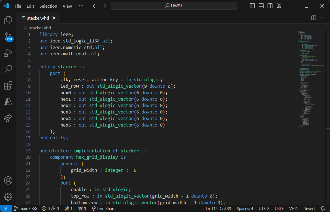
Task: Open the Search view
Action: pyautogui.click(x=8, y=69)
